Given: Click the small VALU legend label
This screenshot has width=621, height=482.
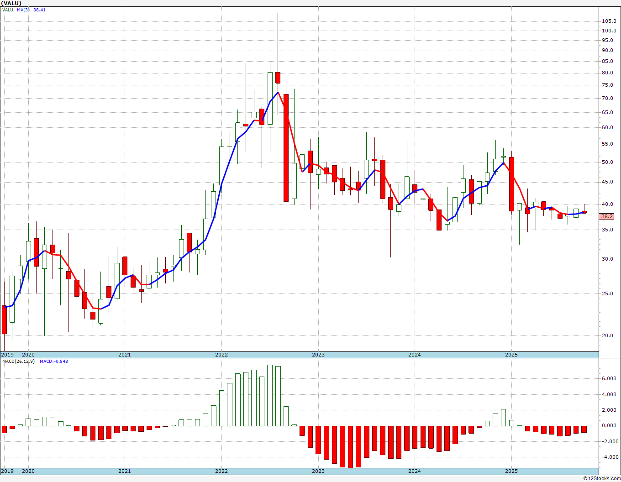Looking at the screenshot, I should pyautogui.click(x=8, y=10).
